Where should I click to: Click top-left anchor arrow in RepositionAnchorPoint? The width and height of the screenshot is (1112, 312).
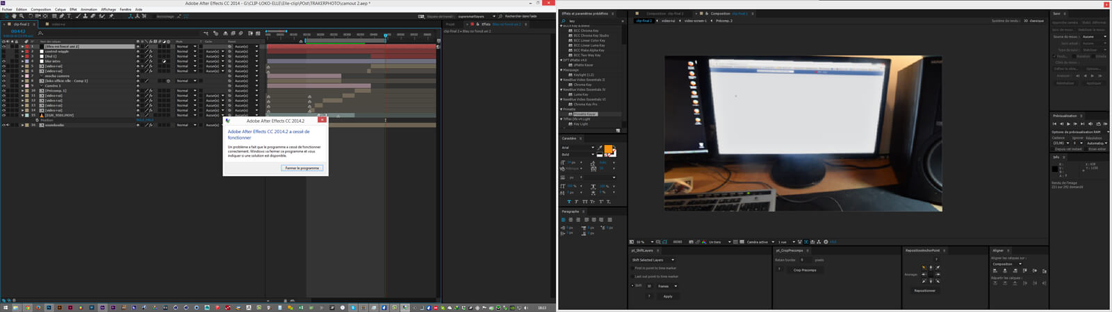click(924, 268)
